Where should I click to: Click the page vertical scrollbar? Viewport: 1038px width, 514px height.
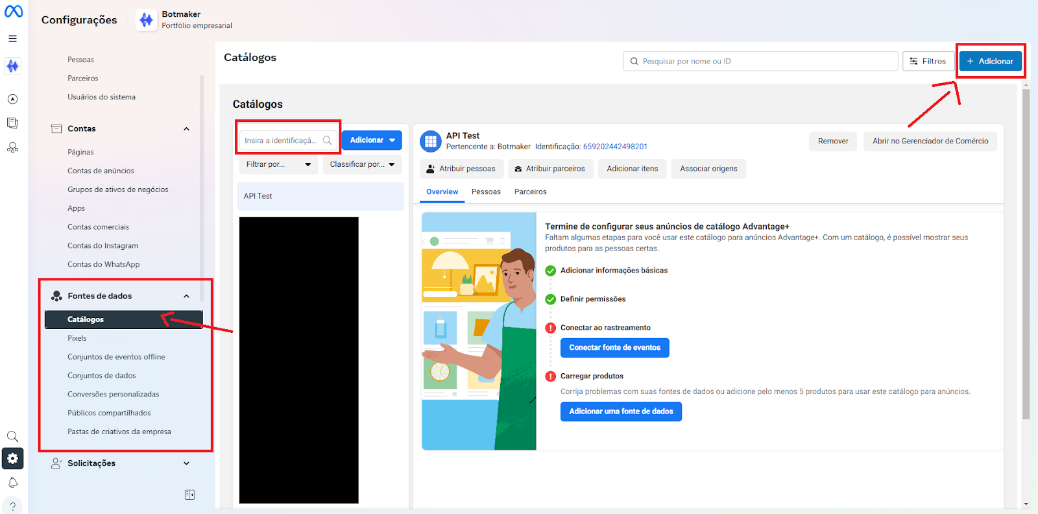tap(1026, 254)
